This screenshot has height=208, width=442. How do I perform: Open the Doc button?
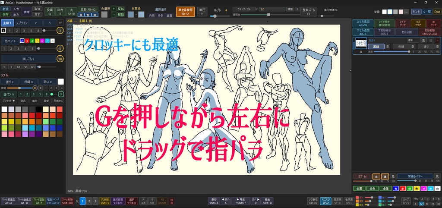437,12
